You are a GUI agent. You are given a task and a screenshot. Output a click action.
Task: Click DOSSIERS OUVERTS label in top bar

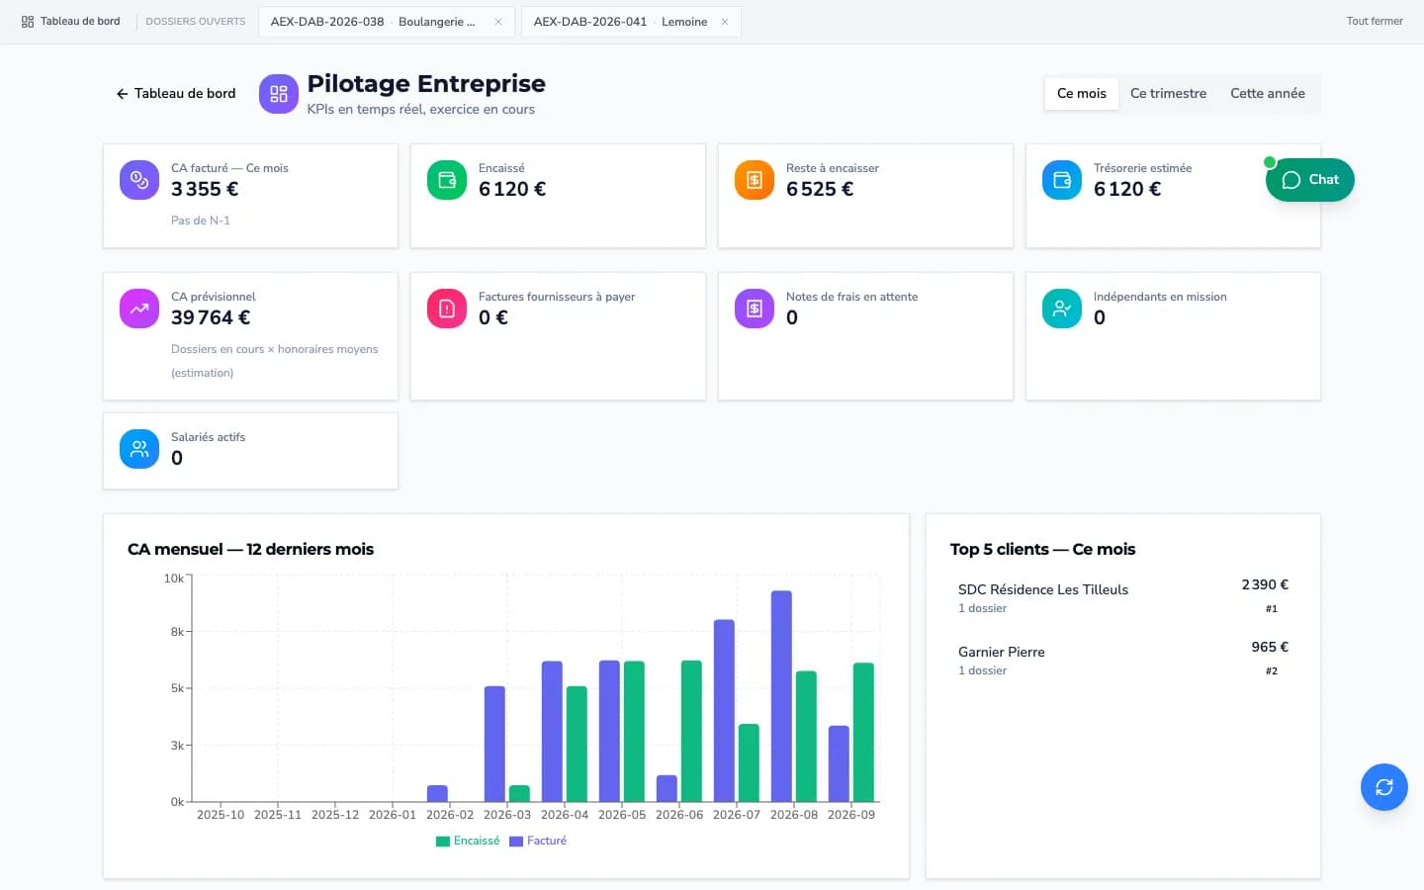tap(196, 22)
